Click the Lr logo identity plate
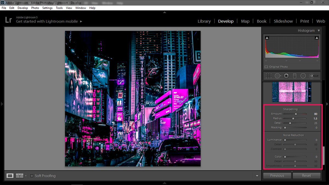Viewport: 329px width, 185px height. coord(8,20)
